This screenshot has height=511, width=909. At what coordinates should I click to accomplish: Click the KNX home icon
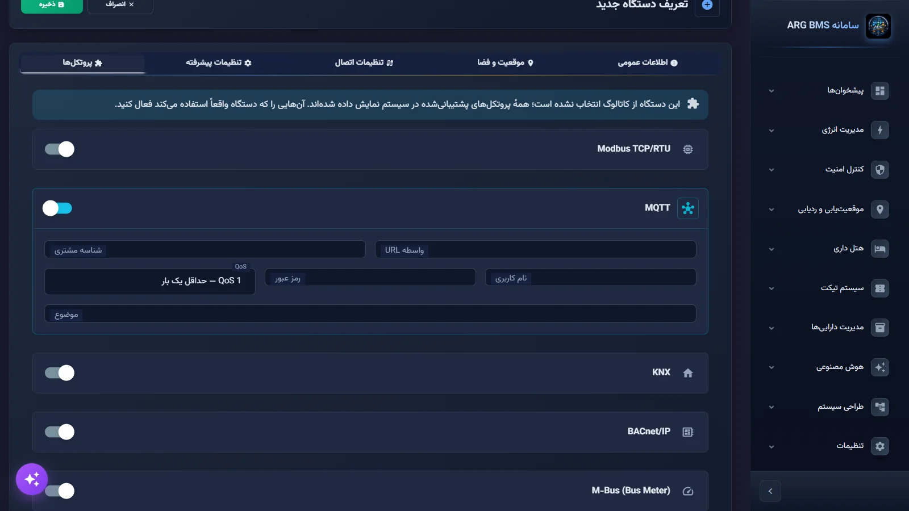point(688,373)
